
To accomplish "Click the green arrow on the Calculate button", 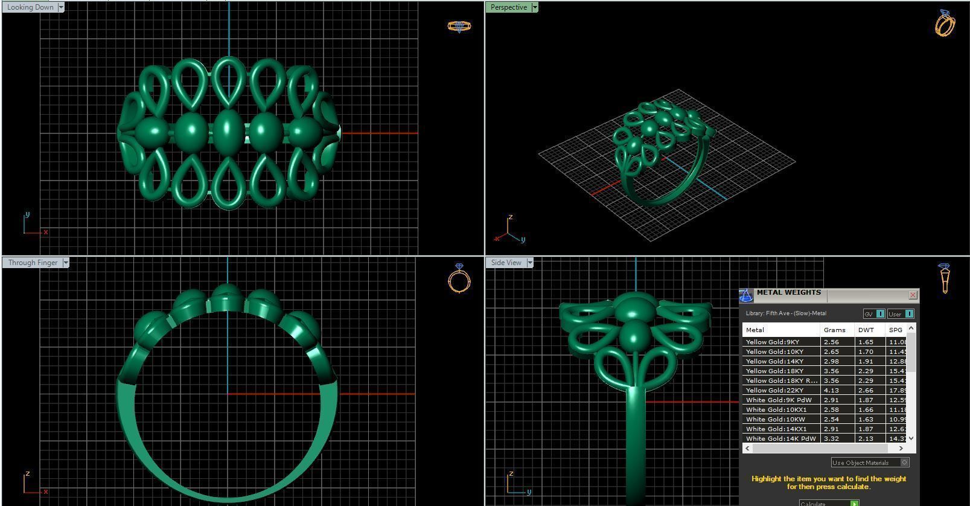I will pos(854,504).
